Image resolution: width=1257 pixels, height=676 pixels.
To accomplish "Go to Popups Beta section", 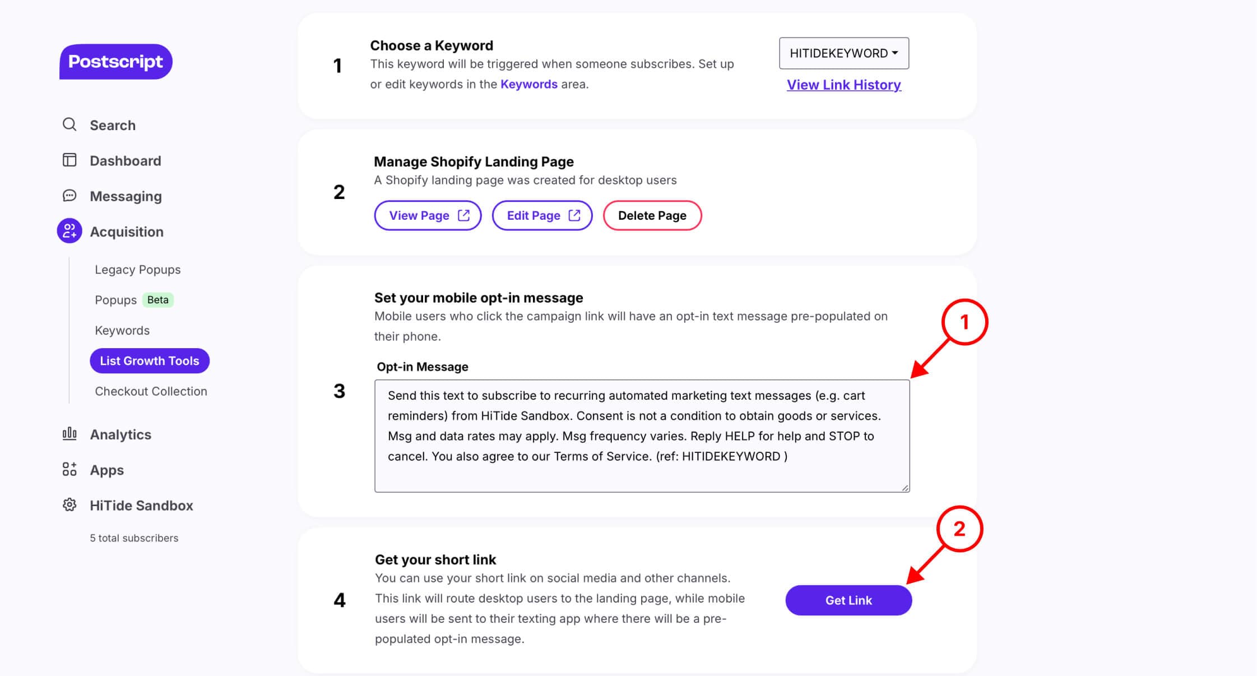I will (x=134, y=300).
